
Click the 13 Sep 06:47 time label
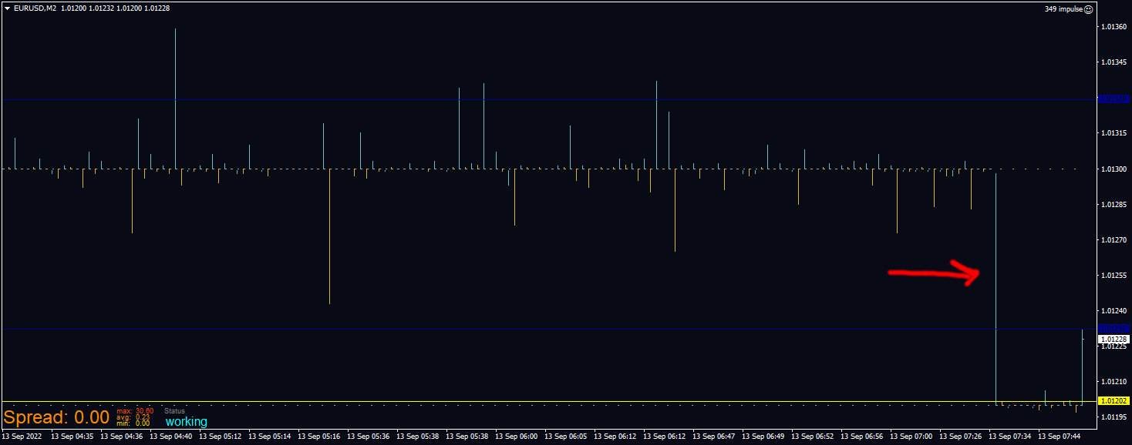[x=714, y=437]
